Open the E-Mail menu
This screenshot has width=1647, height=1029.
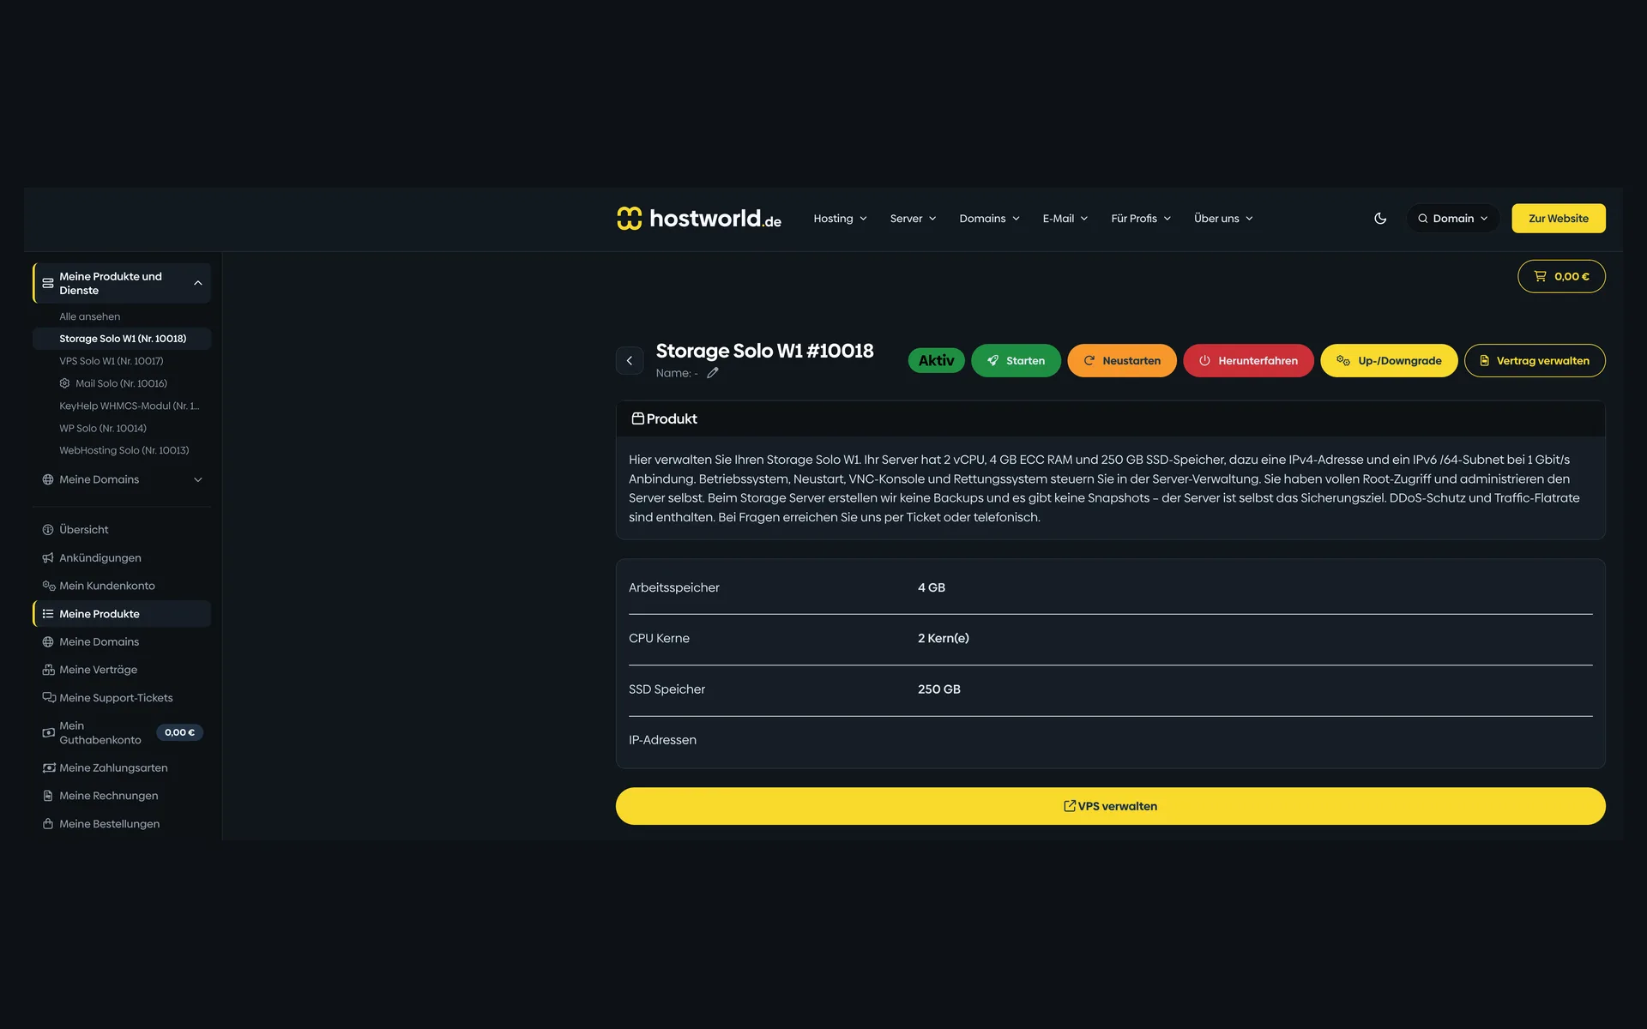pyautogui.click(x=1065, y=219)
